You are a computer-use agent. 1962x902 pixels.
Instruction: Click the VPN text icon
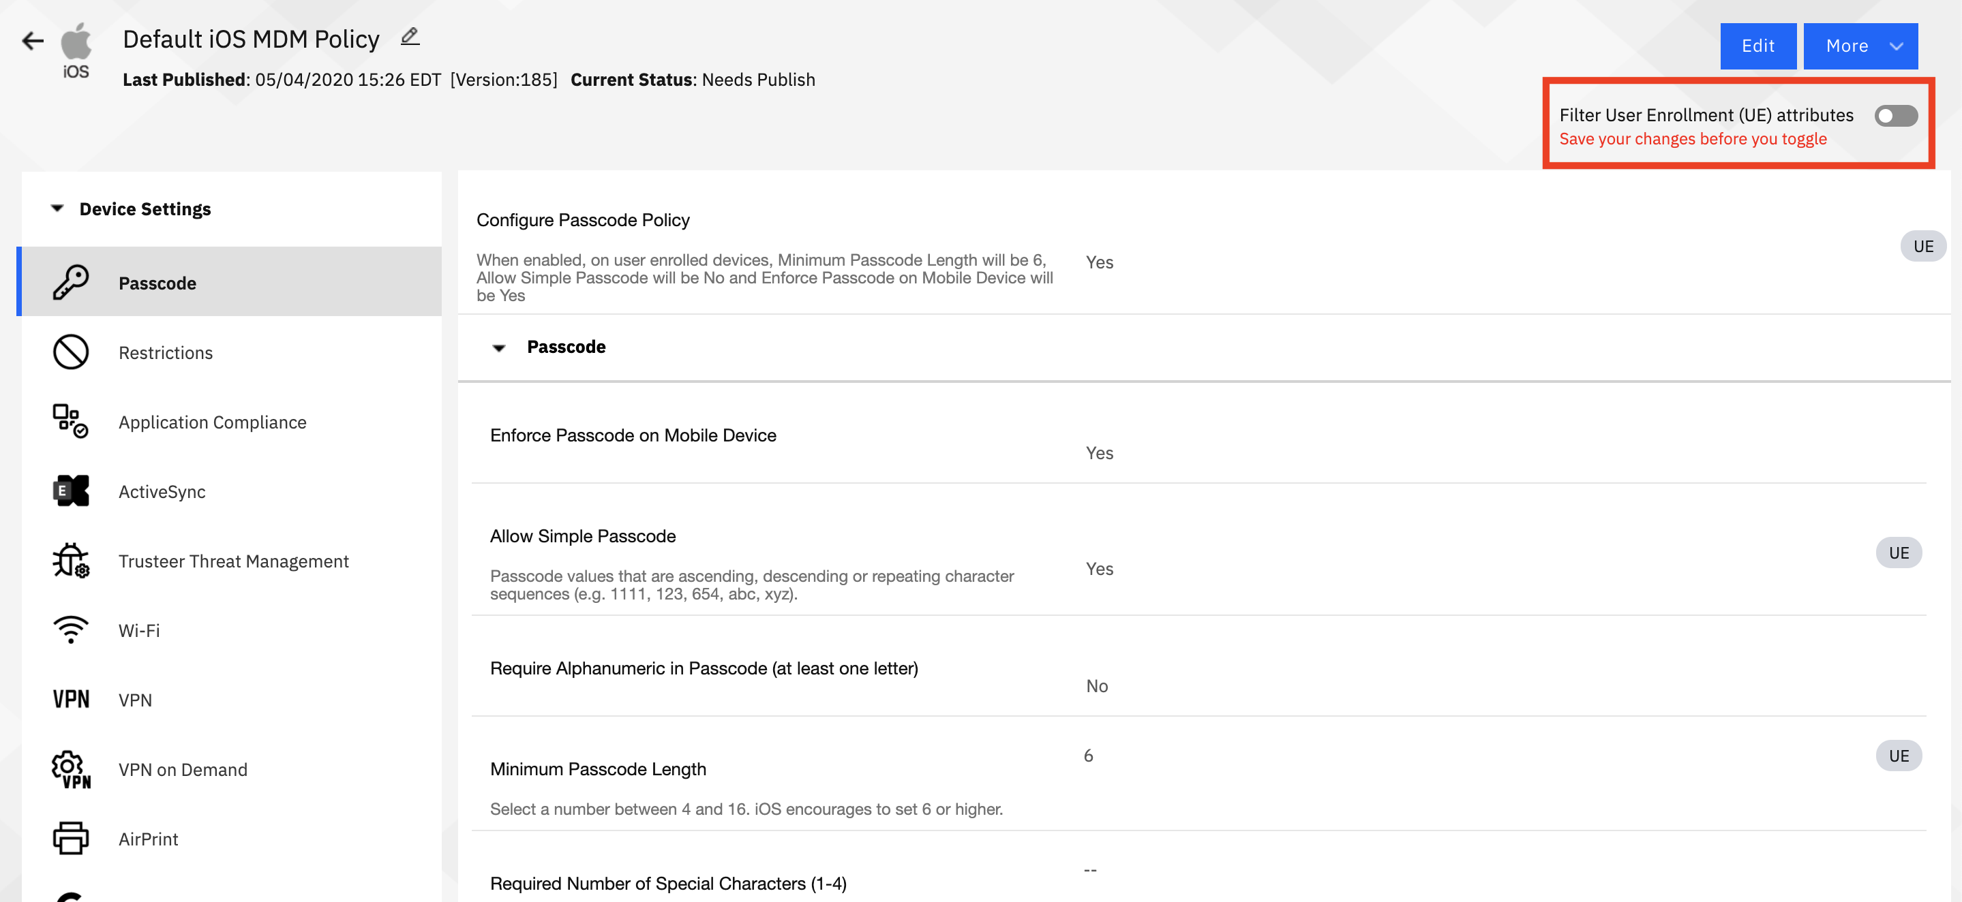coord(71,700)
